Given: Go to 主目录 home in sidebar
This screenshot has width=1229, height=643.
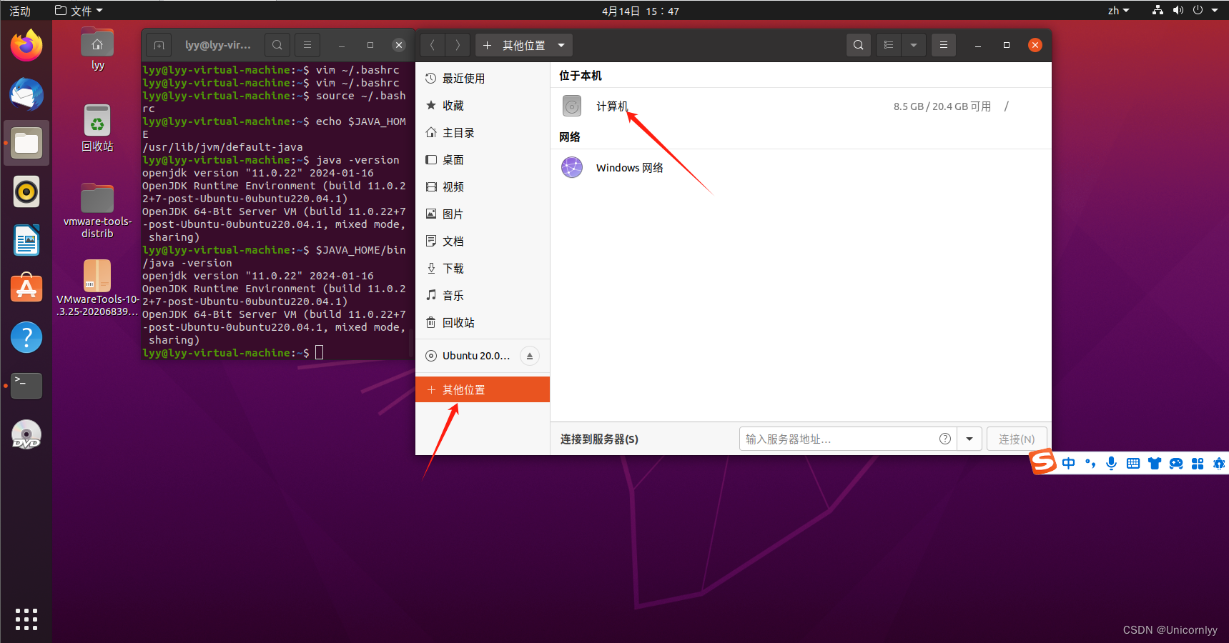Looking at the screenshot, I should (x=483, y=133).
